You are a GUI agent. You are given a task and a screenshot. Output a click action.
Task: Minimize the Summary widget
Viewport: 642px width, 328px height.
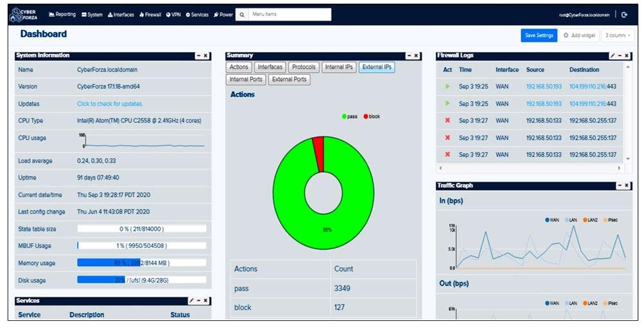408,56
